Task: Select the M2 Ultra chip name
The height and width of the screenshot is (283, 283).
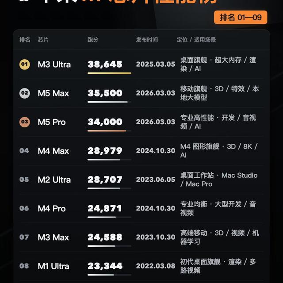Action: pos(54,180)
